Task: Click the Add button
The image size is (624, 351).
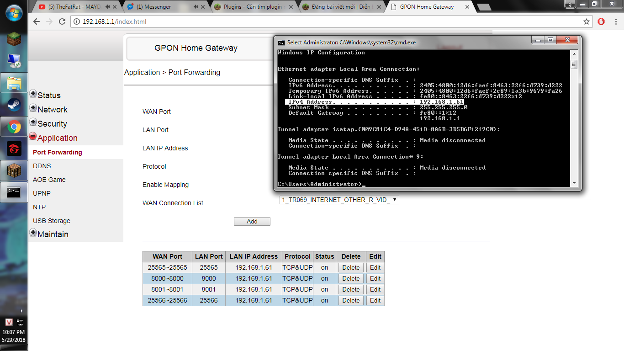Action: point(252,221)
